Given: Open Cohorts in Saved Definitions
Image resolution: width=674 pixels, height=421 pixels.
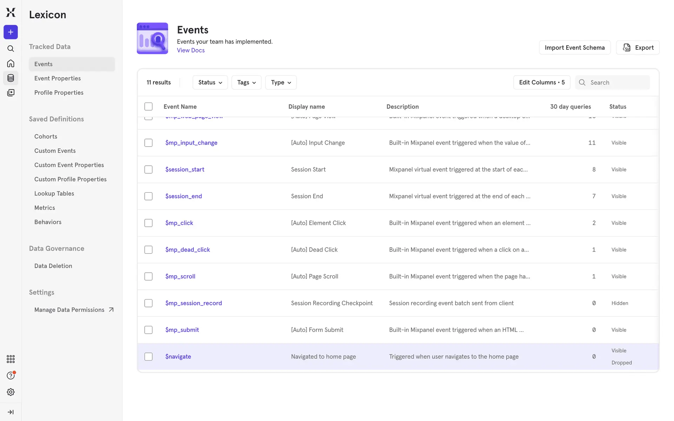Looking at the screenshot, I should [x=46, y=136].
